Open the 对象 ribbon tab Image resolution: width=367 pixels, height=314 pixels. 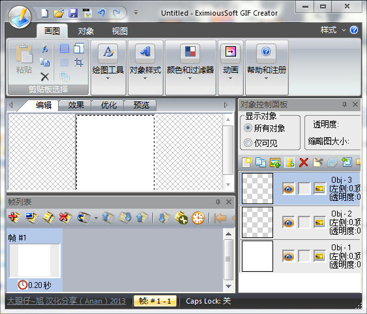click(x=86, y=31)
